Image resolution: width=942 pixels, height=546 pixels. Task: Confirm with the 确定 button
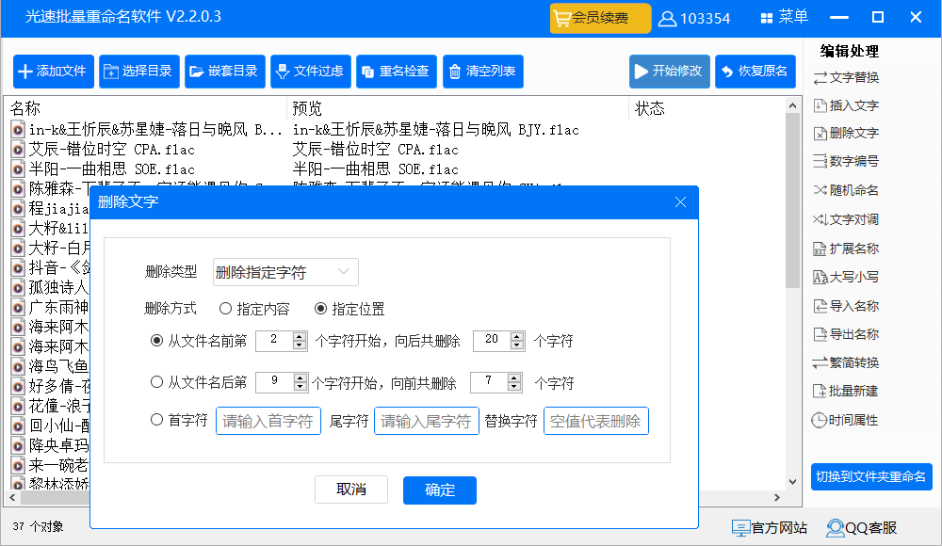(440, 490)
